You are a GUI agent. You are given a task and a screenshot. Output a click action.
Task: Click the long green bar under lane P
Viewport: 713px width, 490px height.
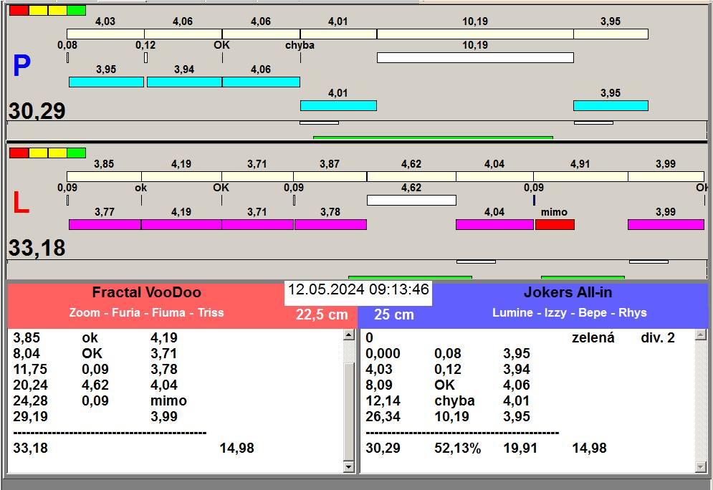(x=433, y=138)
